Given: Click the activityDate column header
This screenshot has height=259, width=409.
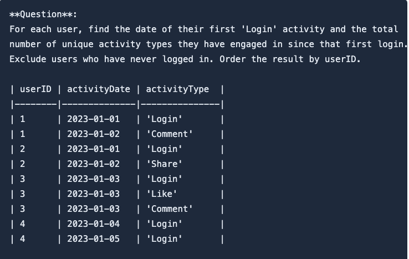Looking at the screenshot, I should pyautogui.click(x=99, y=89).
